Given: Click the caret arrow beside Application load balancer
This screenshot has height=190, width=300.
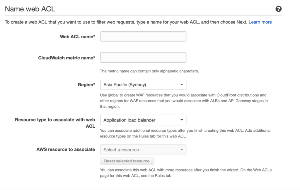Looking at the screenshot, I should 182,120.
